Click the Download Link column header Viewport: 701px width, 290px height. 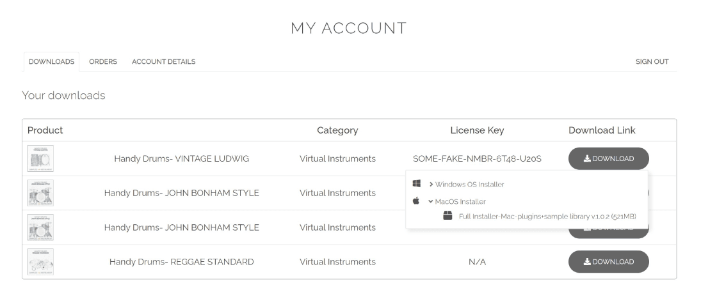602,130
